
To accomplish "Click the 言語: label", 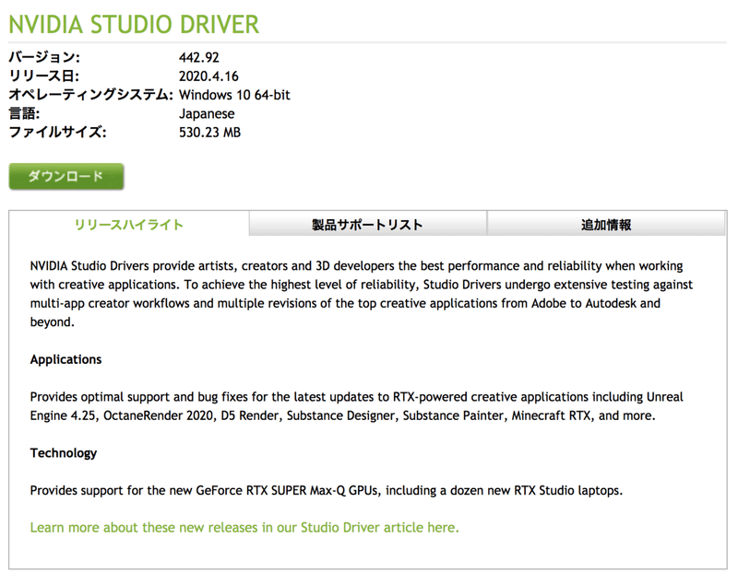I will 25,113.
